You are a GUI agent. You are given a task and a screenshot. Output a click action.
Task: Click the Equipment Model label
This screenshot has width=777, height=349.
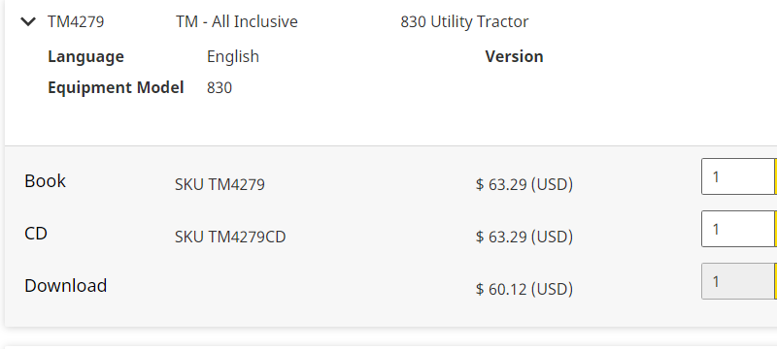(116, 87)
